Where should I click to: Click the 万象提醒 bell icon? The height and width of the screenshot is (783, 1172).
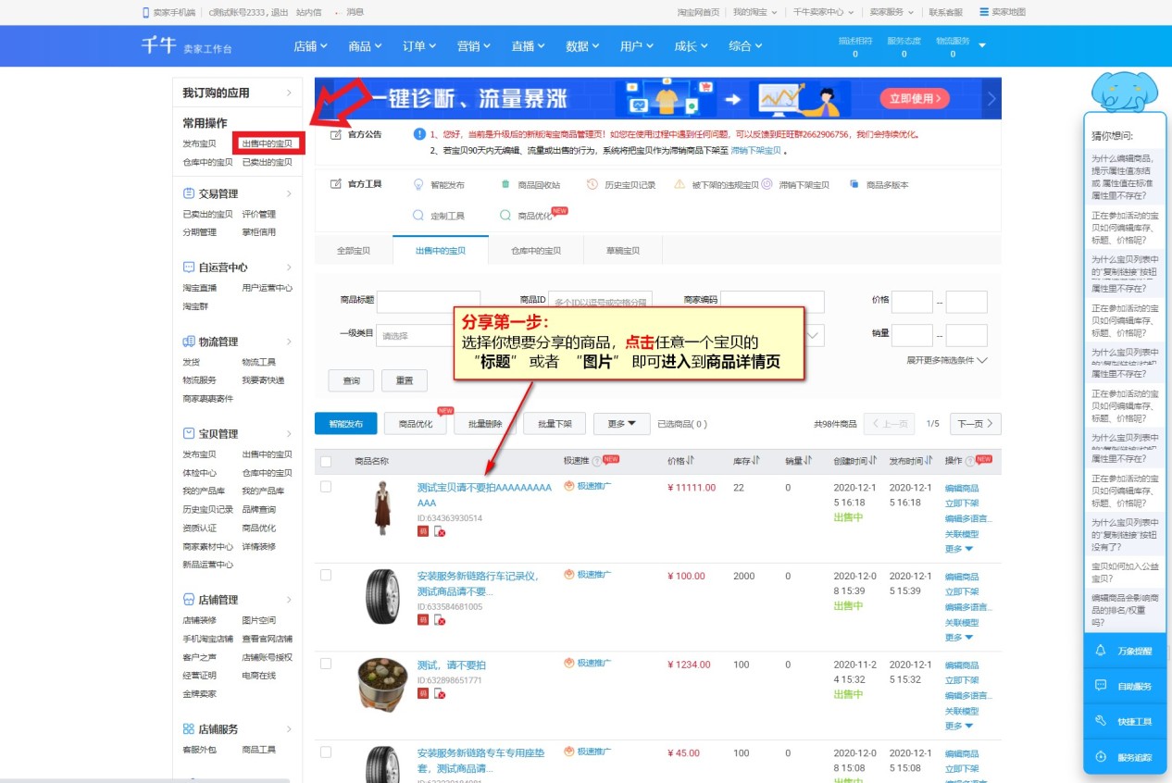(1101, 651)
